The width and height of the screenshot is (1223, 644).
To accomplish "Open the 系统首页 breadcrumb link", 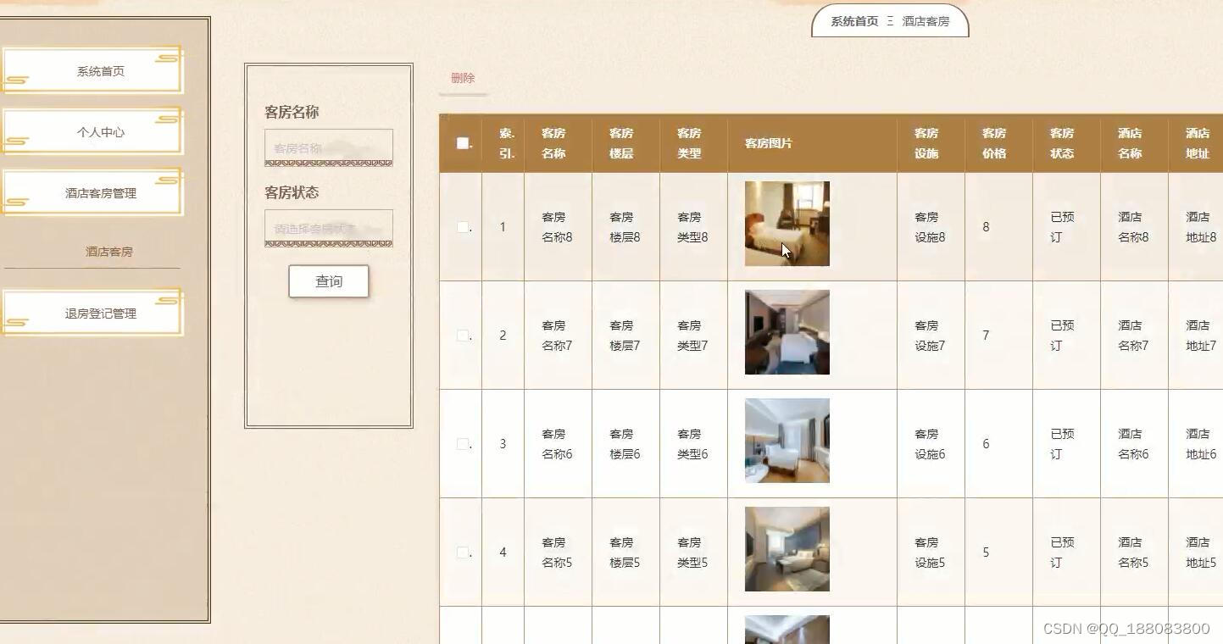I will pos(852,21).
